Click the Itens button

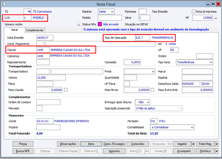pyautogui.click(x=91, y=144)
